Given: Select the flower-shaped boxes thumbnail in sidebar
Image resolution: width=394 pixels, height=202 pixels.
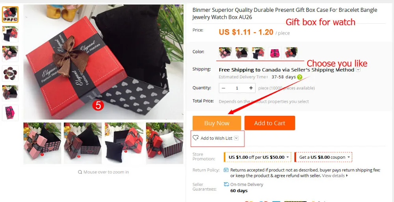Looking at the screenshot, I should click(10, 74).
